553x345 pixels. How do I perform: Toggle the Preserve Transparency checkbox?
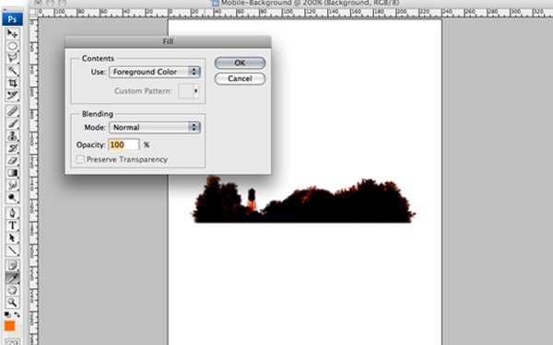click(x=80, y=159)
